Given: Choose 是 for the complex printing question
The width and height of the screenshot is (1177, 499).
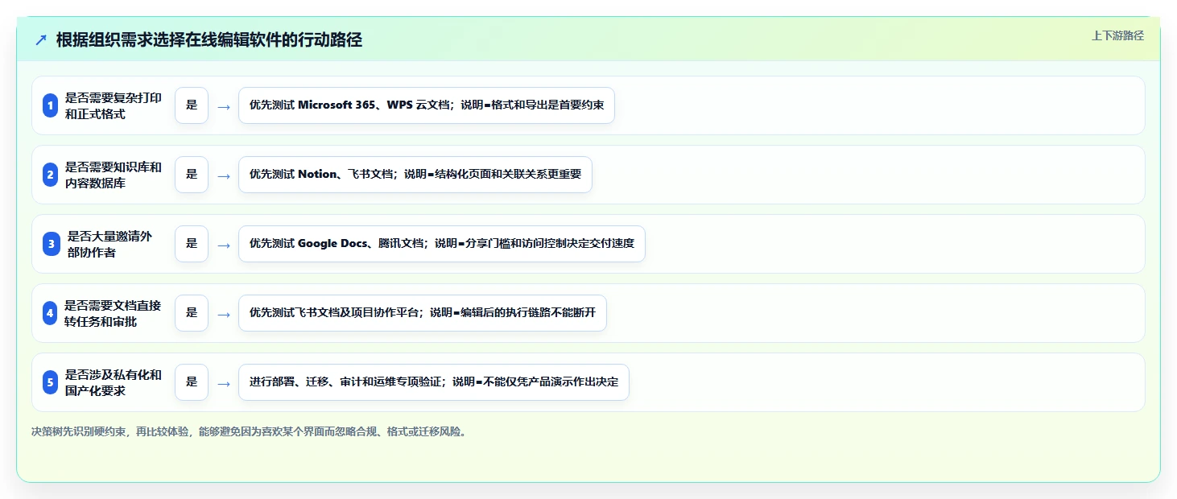Looking at the screenshot, I should [192, 105].
